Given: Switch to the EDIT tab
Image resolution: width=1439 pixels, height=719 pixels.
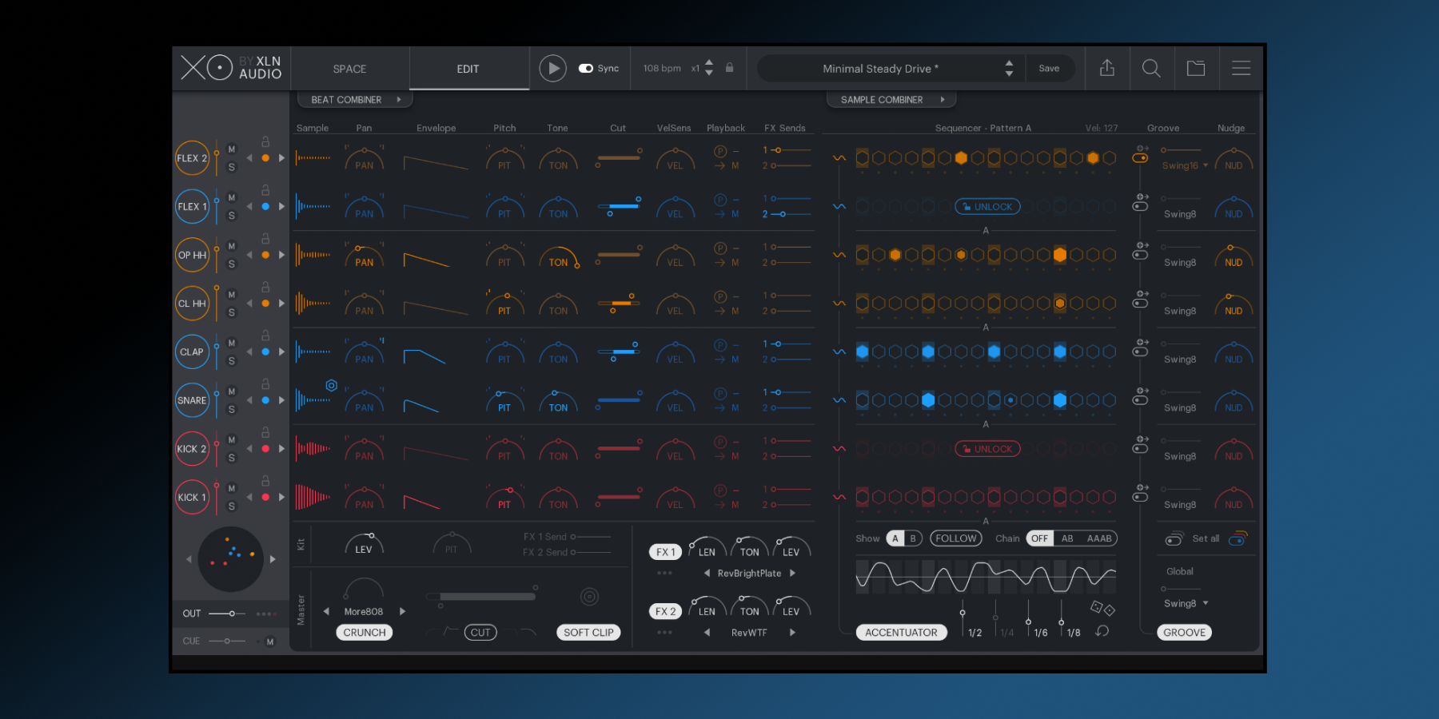Looking at the screenshot, I should coord(468,70).
